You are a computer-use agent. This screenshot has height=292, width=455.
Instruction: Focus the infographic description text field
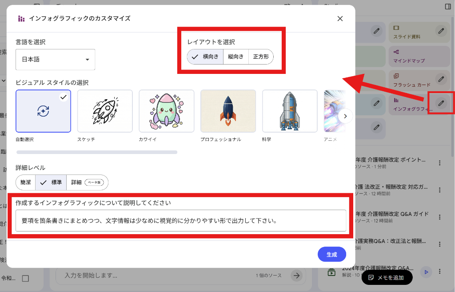coord(181,221)
